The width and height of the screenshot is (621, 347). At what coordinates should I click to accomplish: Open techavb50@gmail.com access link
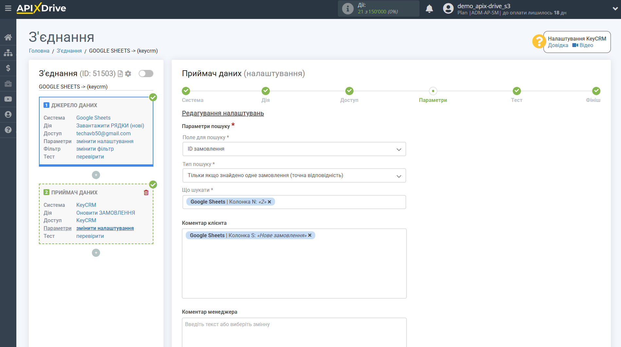pos(103,134)
